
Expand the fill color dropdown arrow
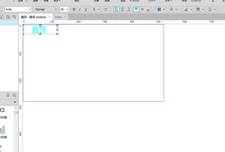tap(164, 10)
